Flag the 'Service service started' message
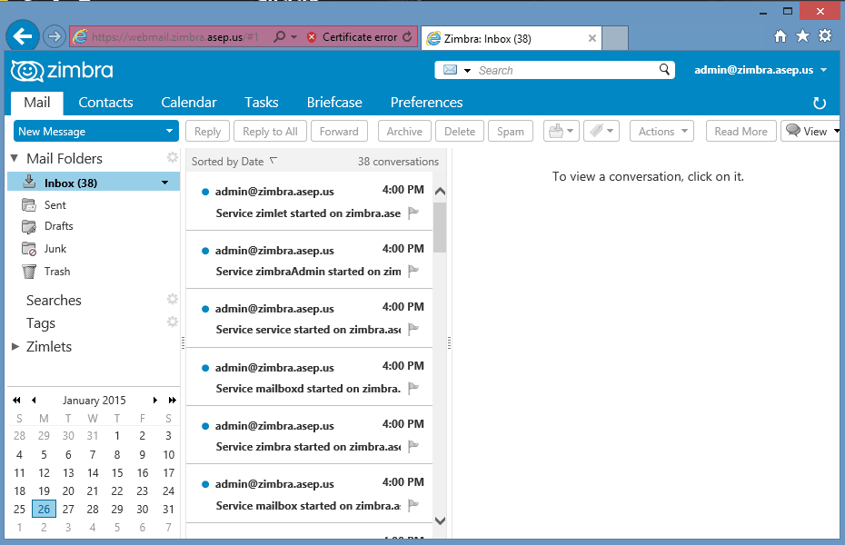The image size is (845, 545). [413, 329]
